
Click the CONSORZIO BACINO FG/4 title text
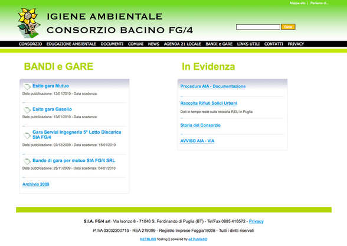[x=120, y=30]
